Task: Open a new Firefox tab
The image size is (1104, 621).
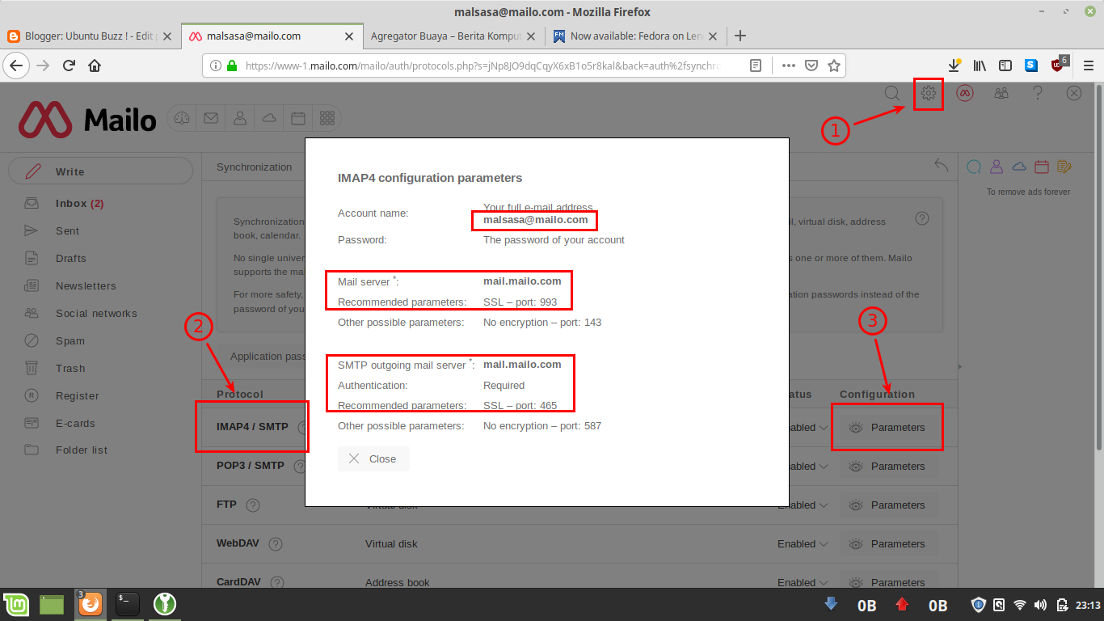Action: click(x=740, y=36)
